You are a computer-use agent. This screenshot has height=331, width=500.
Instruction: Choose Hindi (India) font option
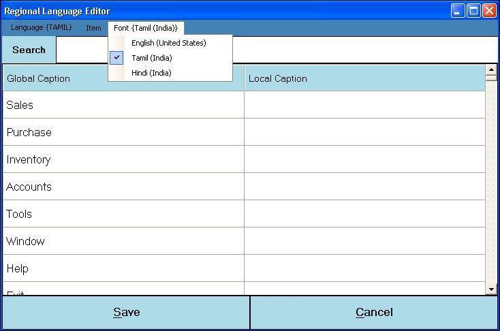151,73
